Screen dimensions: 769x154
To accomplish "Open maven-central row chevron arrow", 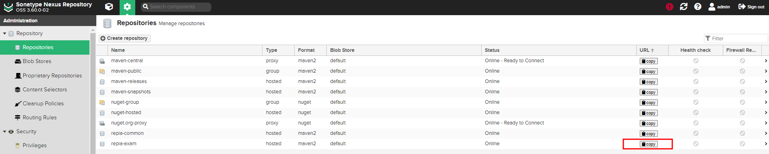I will click(x=766, y=61).
